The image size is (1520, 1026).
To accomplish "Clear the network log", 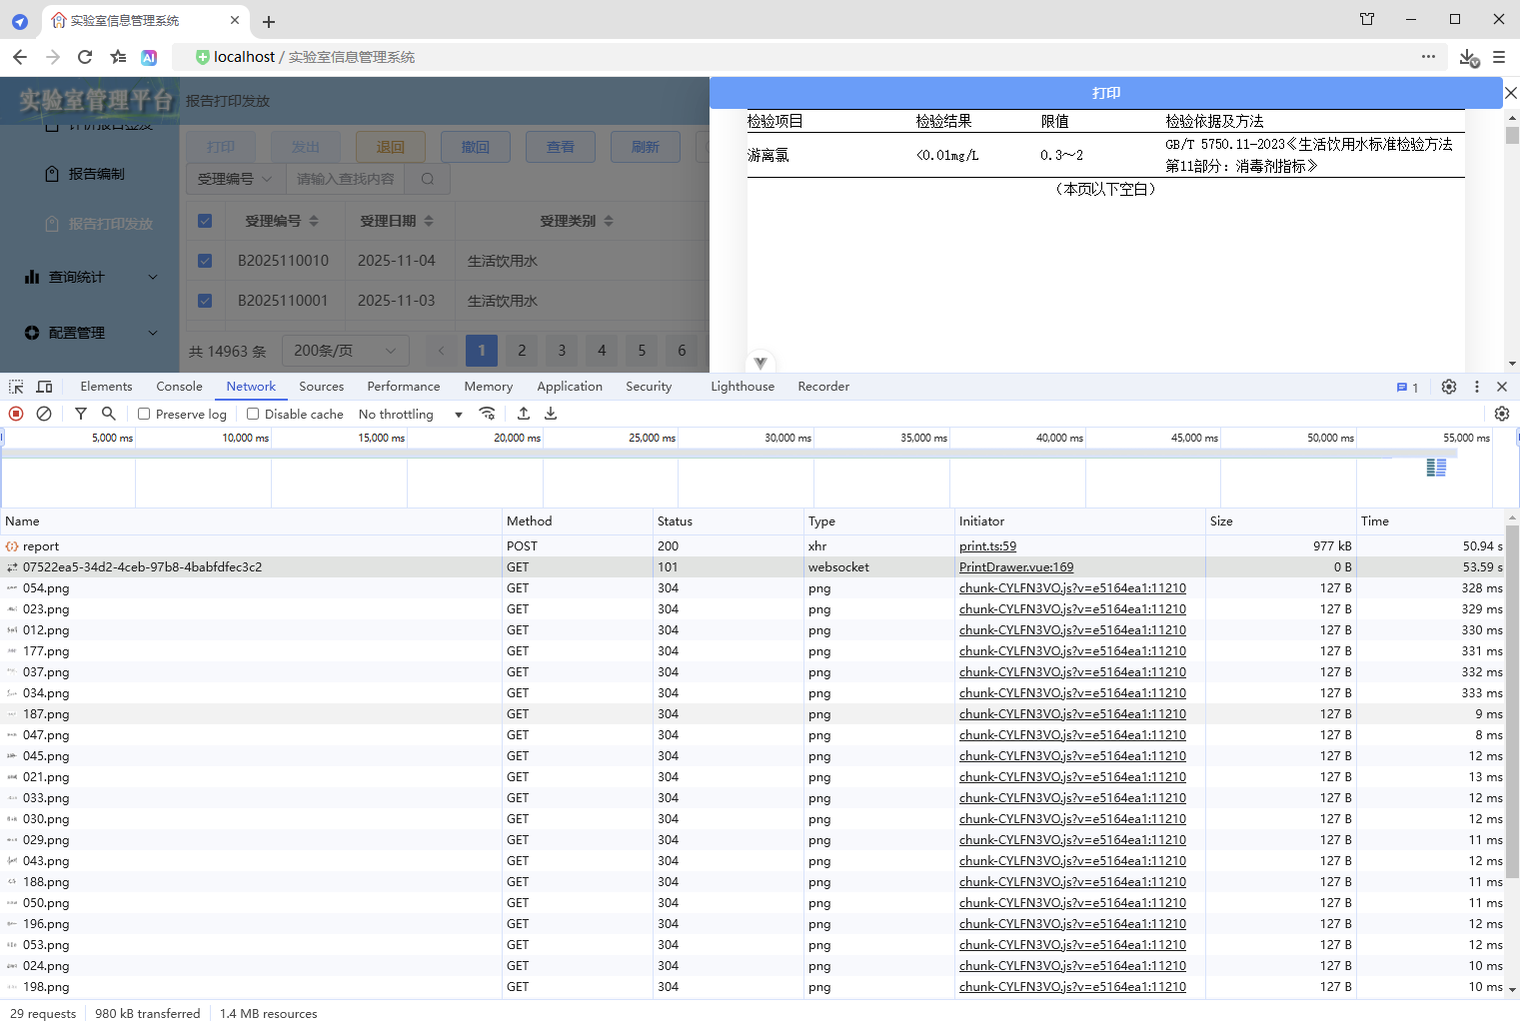I will (44, 414).
